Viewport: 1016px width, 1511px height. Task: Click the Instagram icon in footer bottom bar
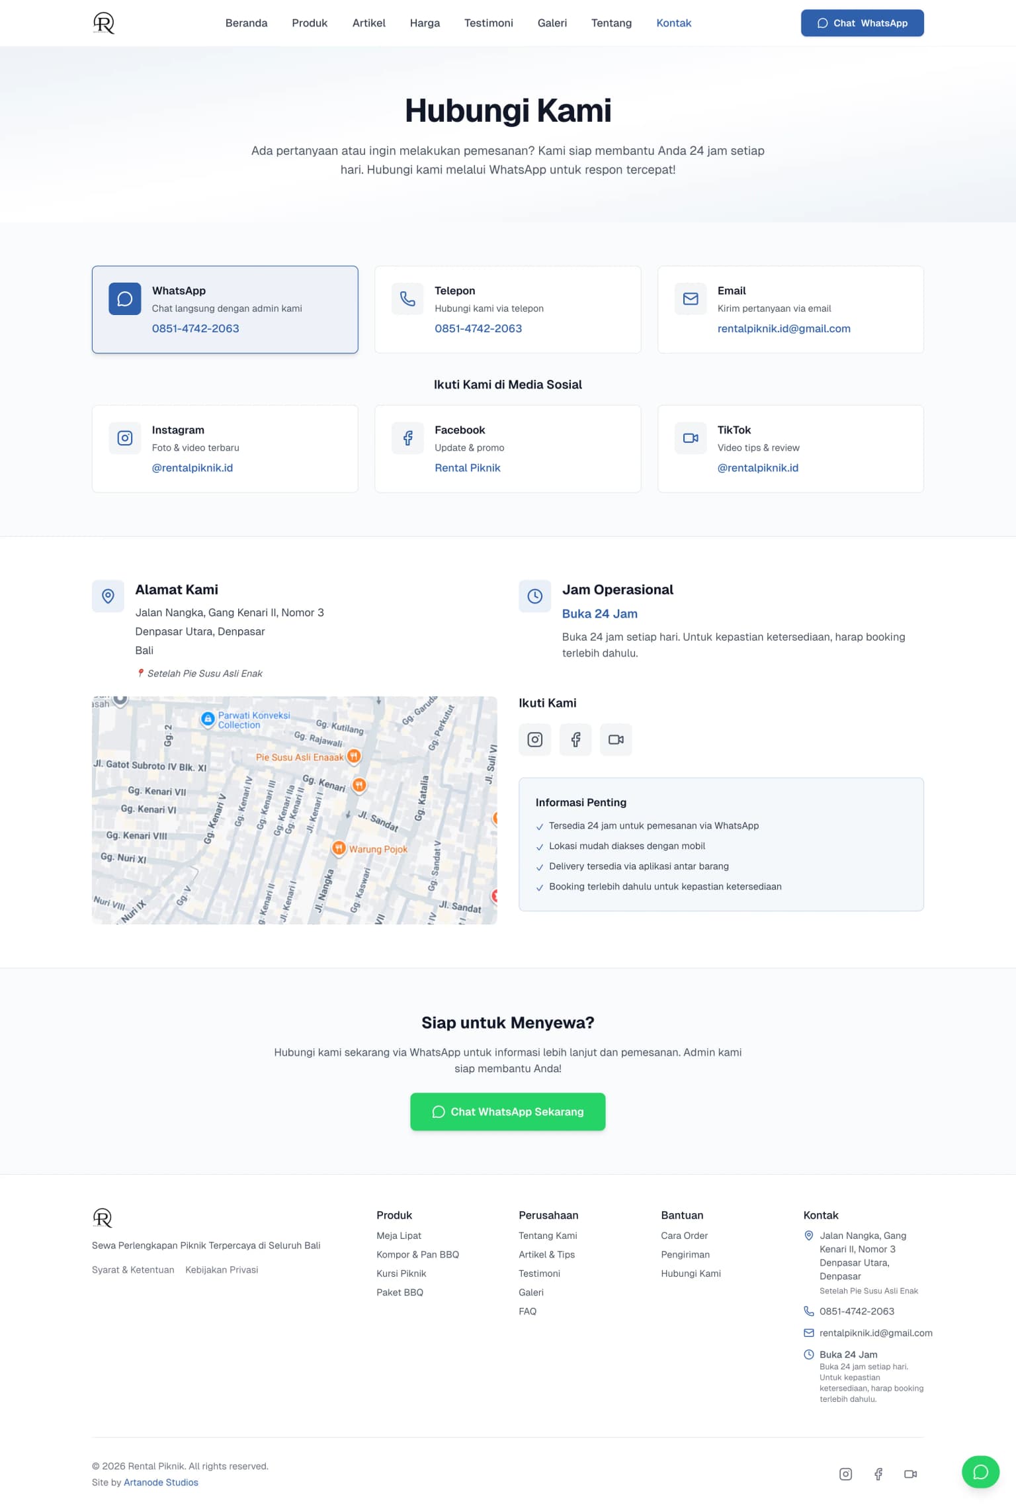(x=845, y=1474)
